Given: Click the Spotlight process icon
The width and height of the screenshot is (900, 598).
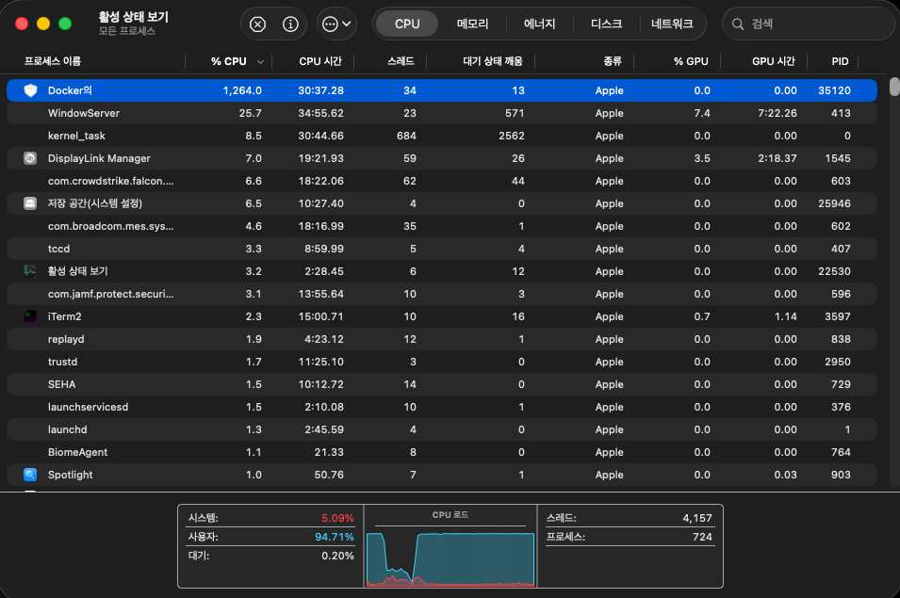Looking at the screenshot, I should tap(30, 475).
